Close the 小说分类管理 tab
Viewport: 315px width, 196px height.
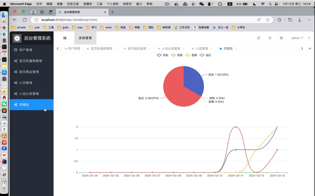(183, 49)
